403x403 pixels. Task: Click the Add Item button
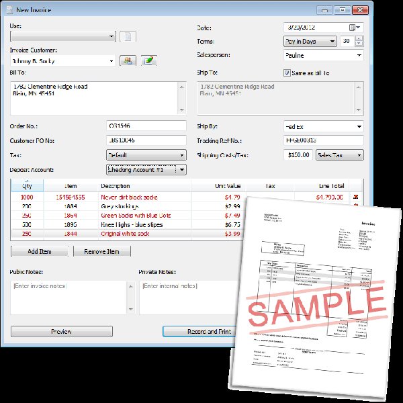(40, 251)
